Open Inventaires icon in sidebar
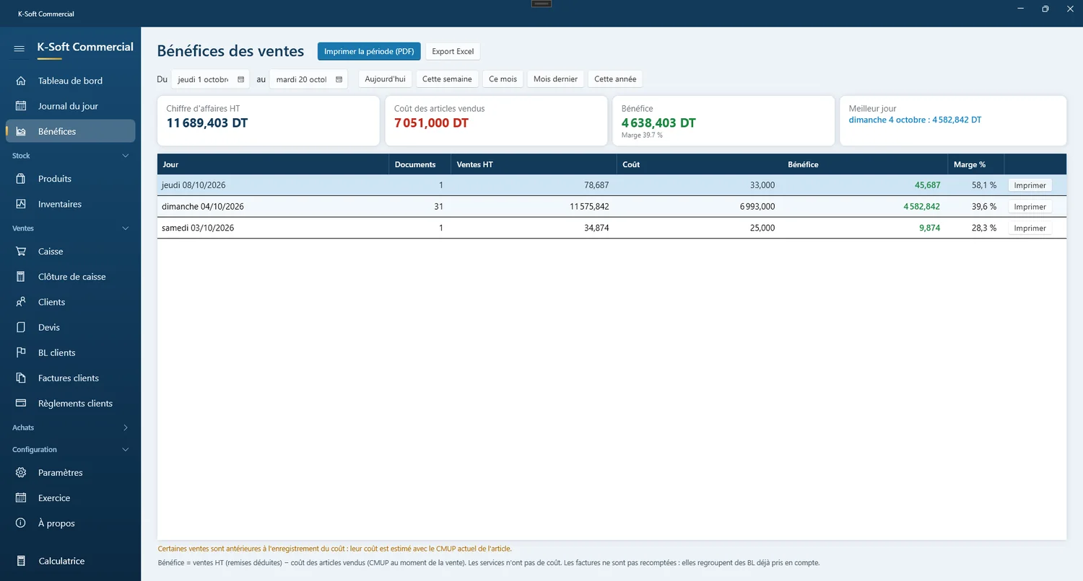This screenshot has width=1083, height=581. (21, 204)
